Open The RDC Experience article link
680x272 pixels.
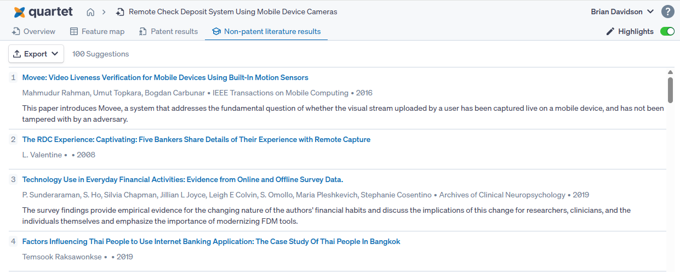(196, 140)
